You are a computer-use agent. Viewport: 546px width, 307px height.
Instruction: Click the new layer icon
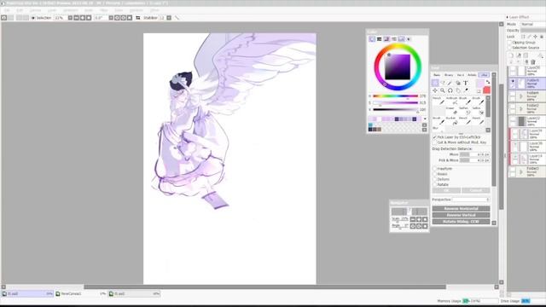(511, 55)
